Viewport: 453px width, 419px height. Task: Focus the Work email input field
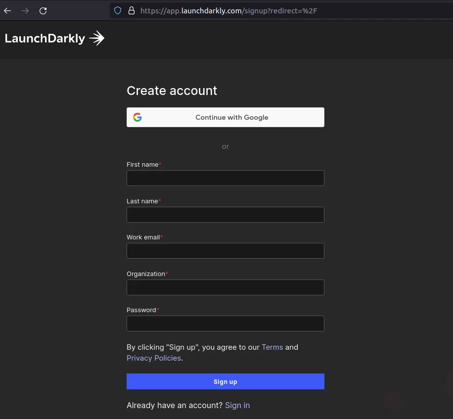(226, 251)
